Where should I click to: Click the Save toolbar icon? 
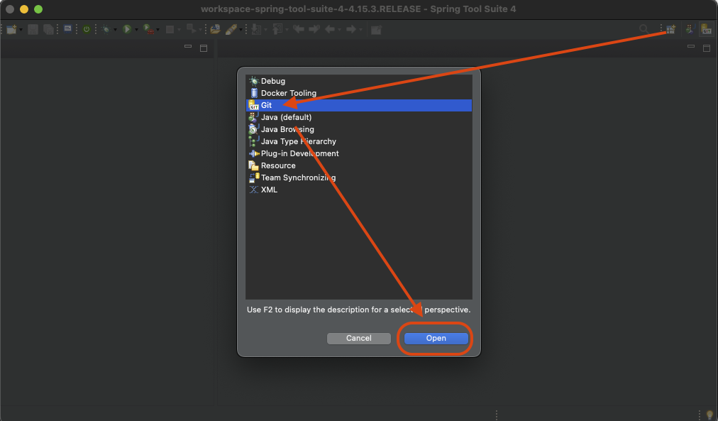[x=33, y=29]
